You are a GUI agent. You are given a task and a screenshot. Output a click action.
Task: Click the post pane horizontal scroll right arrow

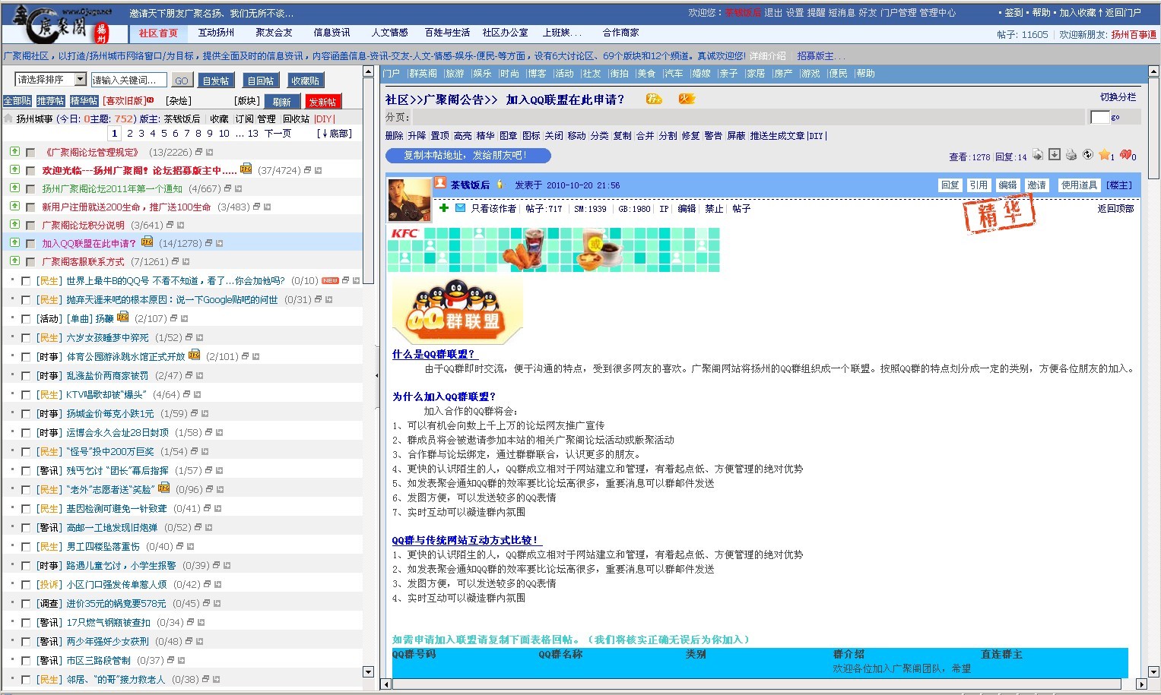1140,684
